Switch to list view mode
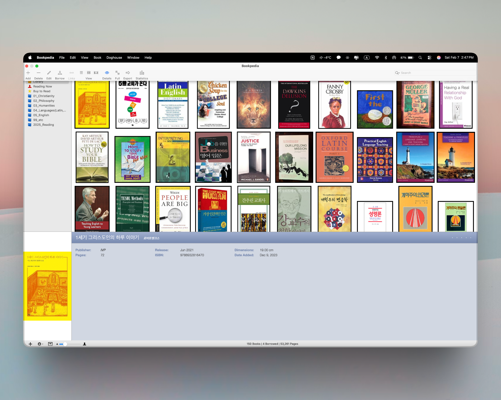This screenshot has height=400, width=501. point(81,73)
